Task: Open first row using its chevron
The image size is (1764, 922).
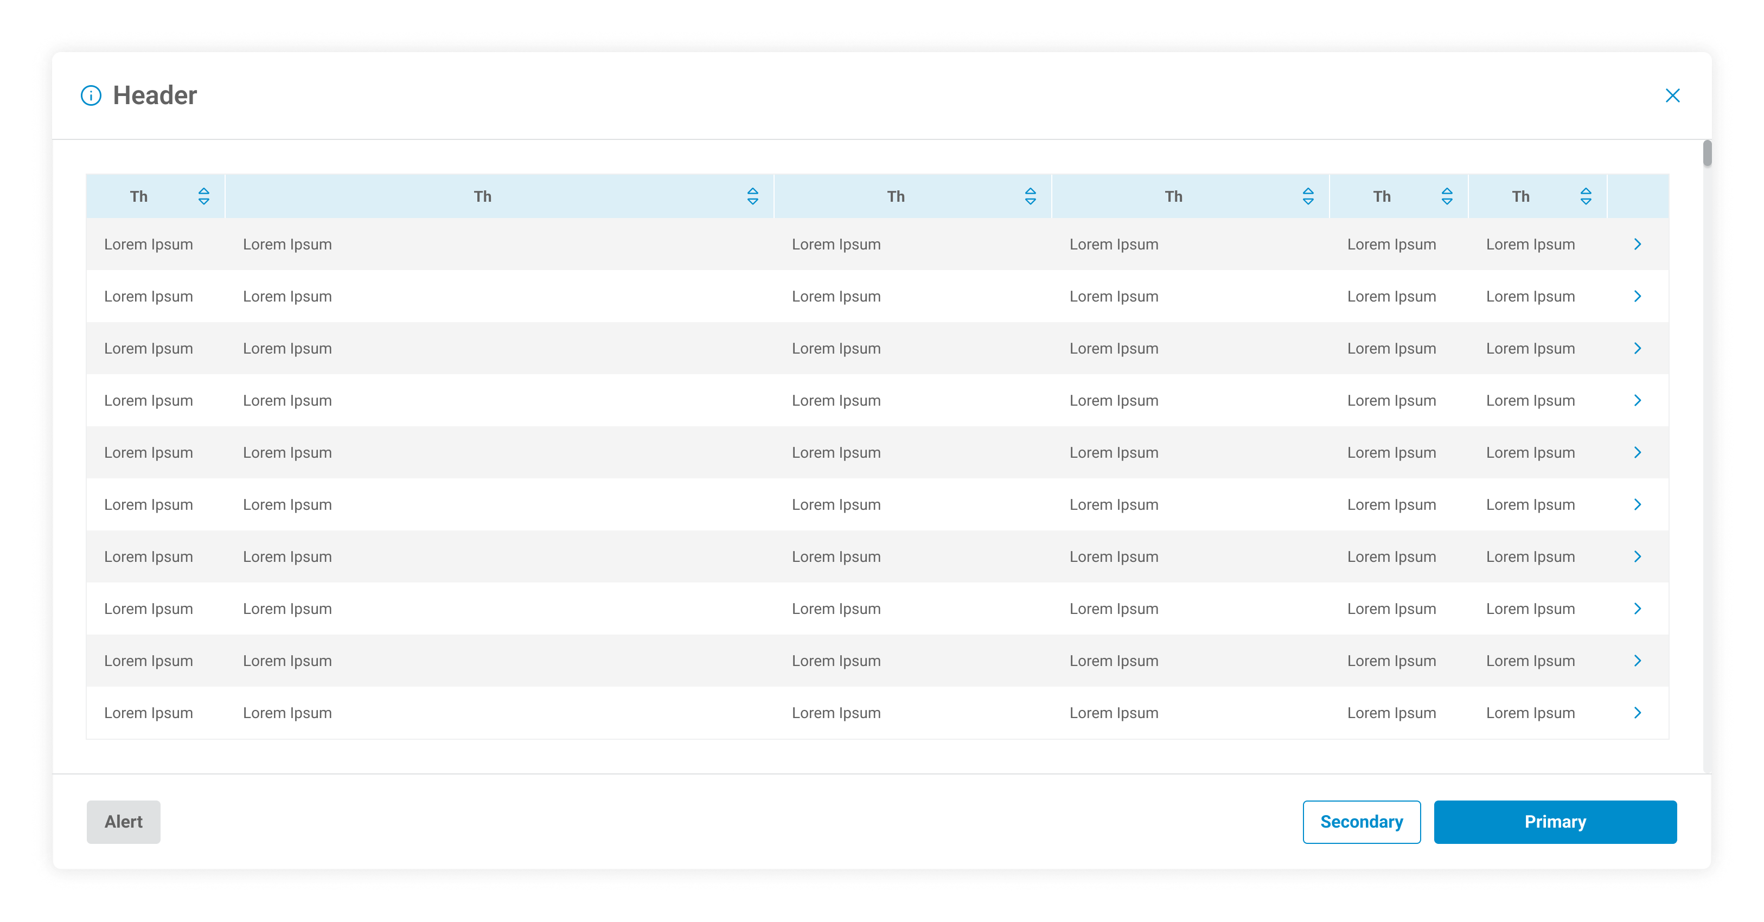Action: pyautogui.click(x=1637, y=245)
